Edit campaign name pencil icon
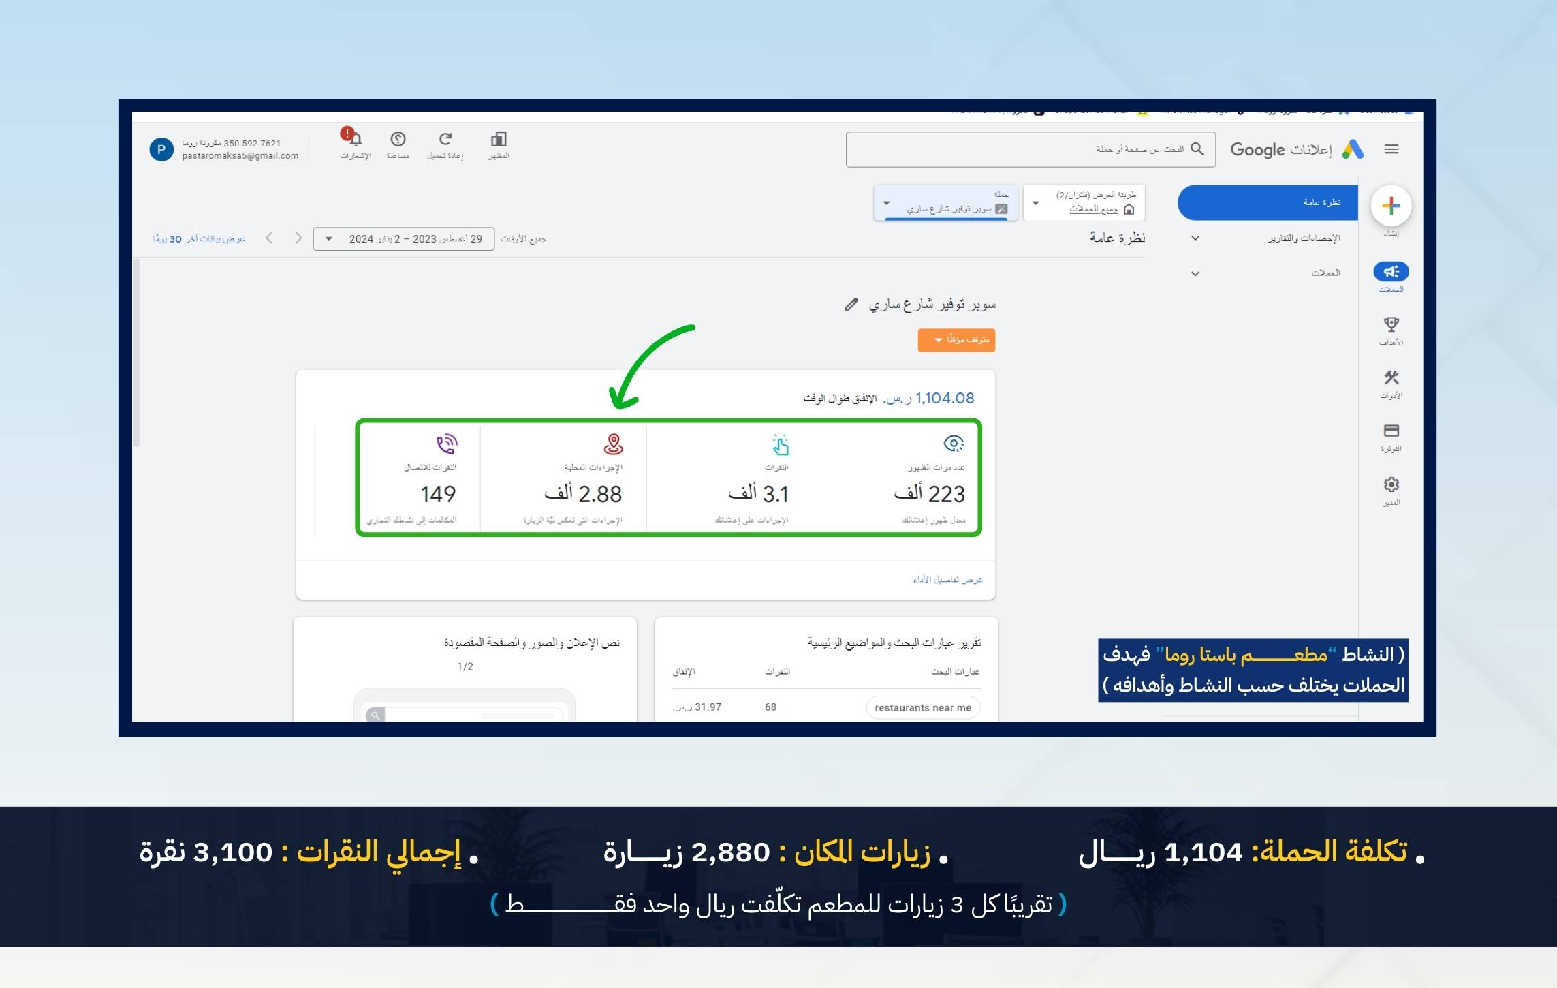This screenshot has width=1557, height=988. [x=851, y=305]
